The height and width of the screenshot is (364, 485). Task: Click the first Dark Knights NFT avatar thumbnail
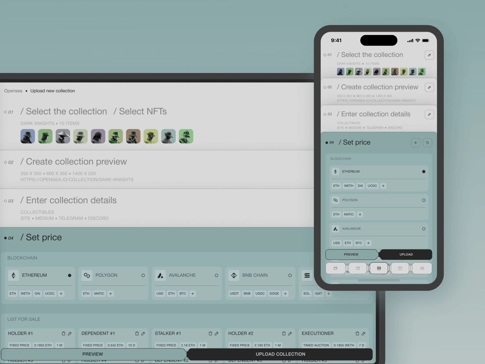click(x=28, y=136)
